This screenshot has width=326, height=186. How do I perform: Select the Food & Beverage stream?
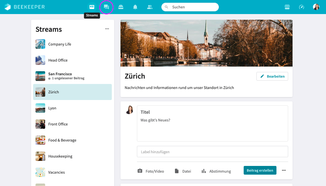[72, 140]
